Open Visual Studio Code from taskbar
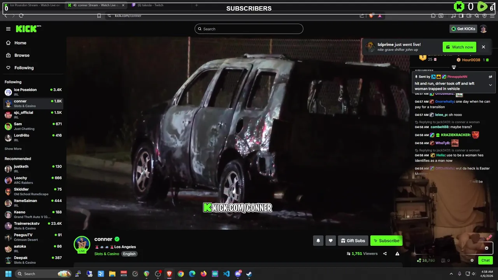 click(226, 274)
